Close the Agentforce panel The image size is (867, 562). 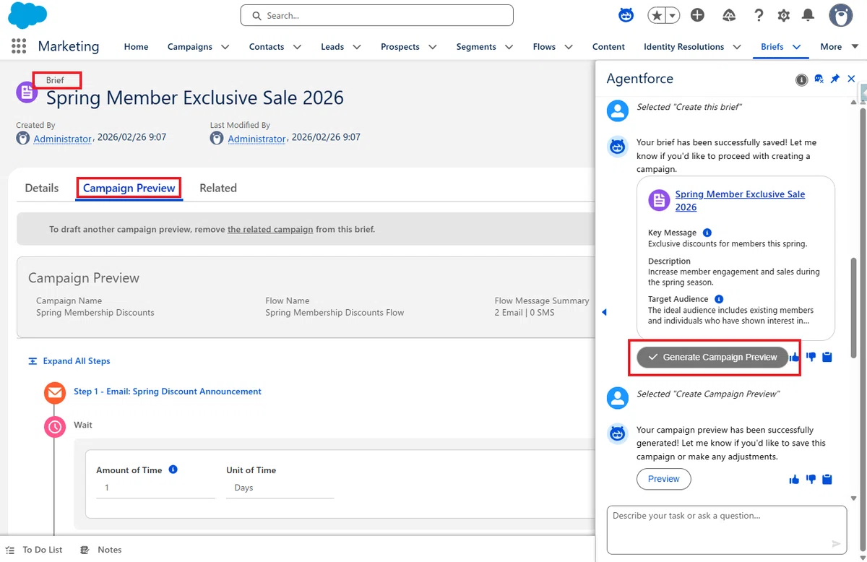(851, 79)
